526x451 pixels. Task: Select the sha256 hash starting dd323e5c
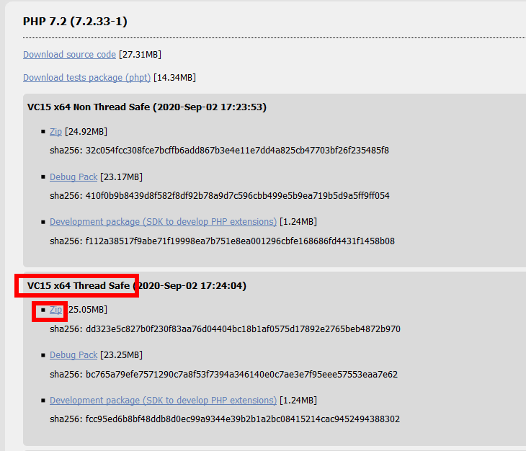pyautogui.click(x=243, y=329)
